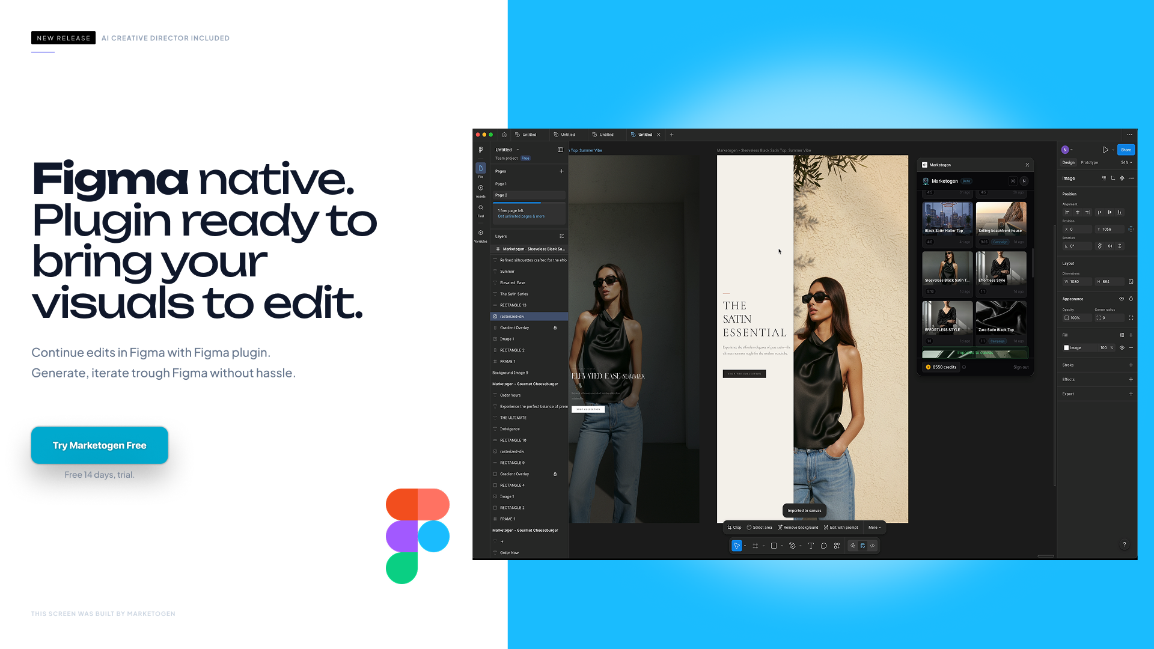Select the Pen tool
This screenshot has width=1154, height=649.
coord(792,546)
